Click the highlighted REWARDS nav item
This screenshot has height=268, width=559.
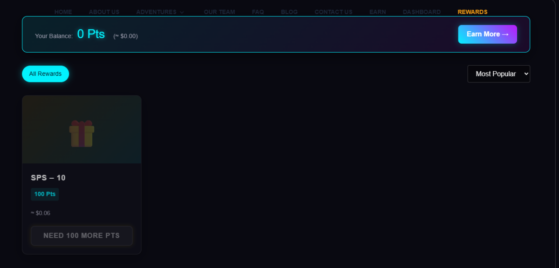472,12
